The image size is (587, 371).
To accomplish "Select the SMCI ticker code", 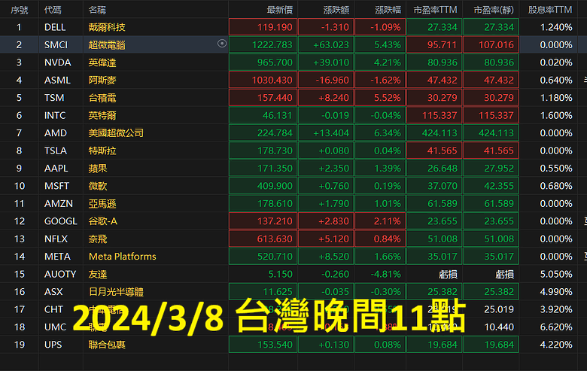I will pyautogui.click(x=56, y=45).
